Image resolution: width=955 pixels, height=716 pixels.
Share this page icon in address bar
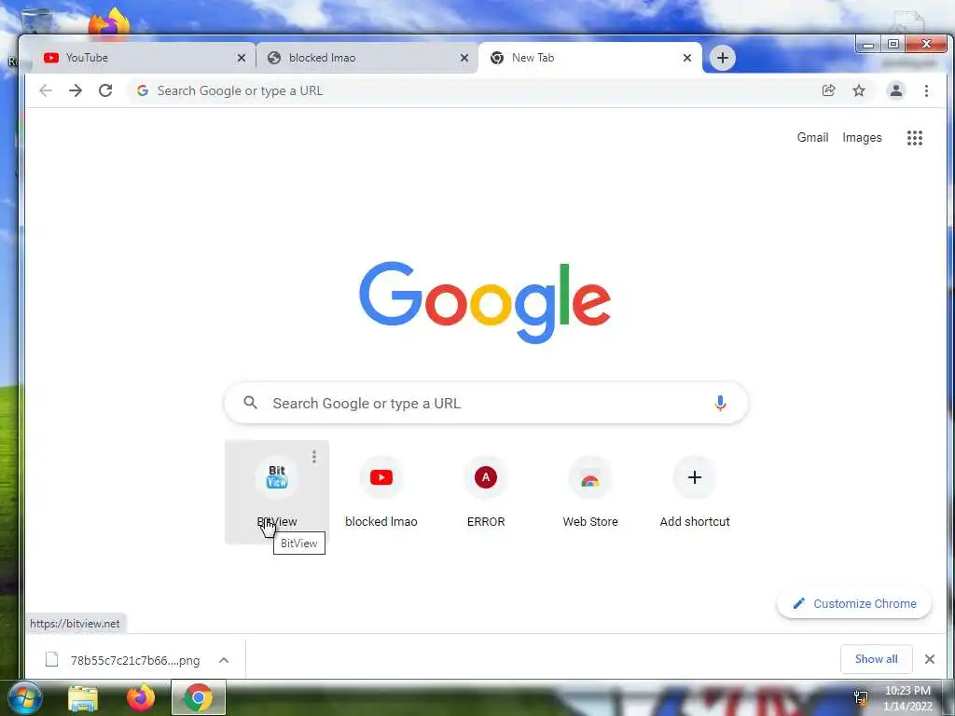pyautogui.click(x=828, y=90)
